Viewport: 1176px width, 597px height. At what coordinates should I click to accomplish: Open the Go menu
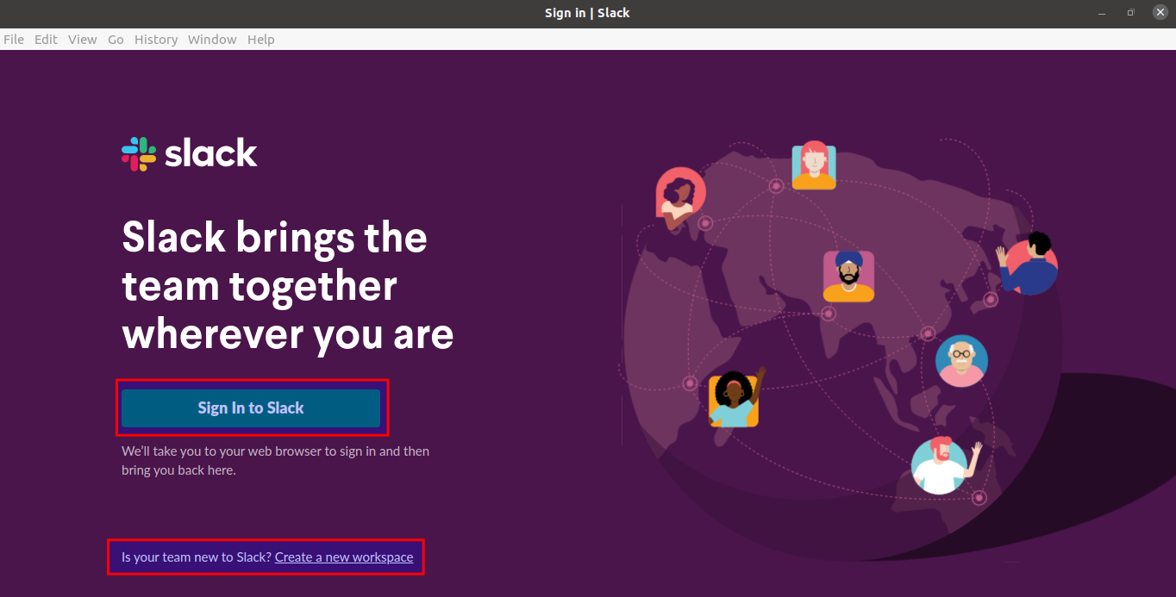(x=116, y=40)
